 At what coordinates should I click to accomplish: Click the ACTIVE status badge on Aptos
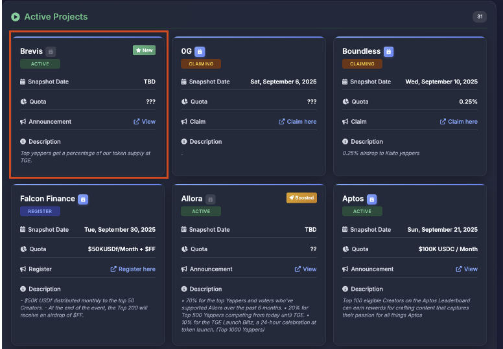point(362,211)
